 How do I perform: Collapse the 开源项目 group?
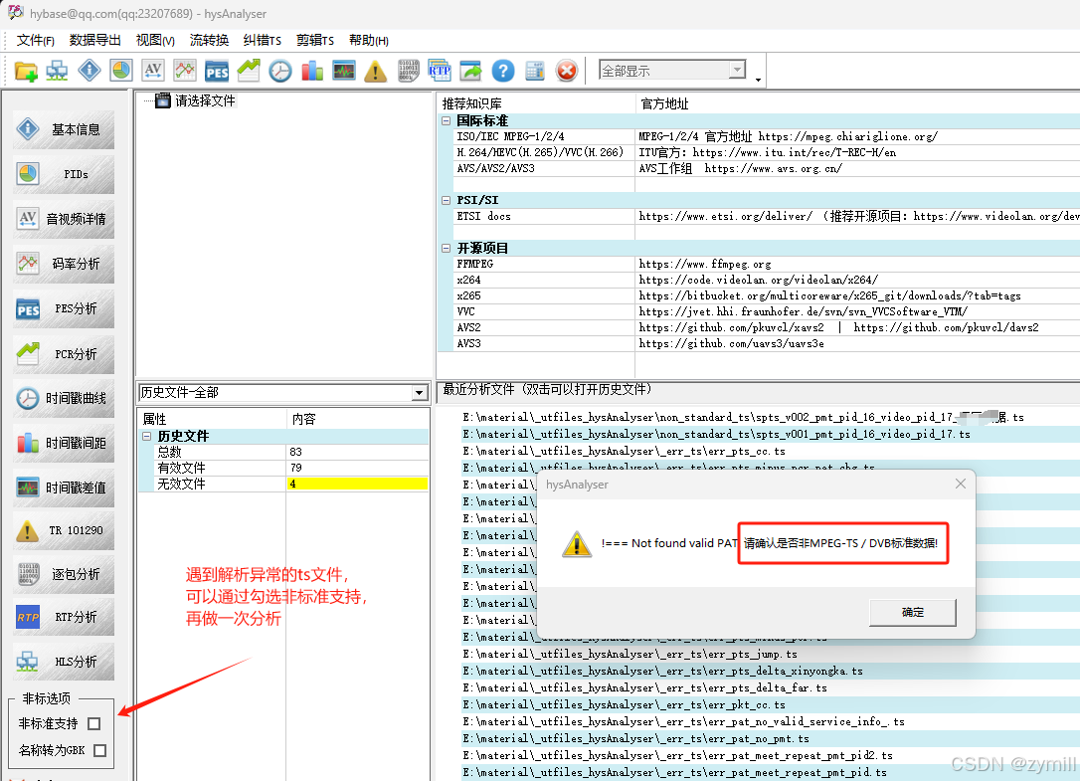pyautogui.click(x=446, y=248)
